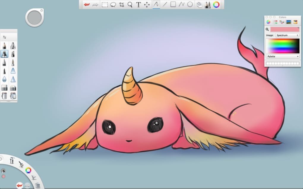
Task: Choose the Ellipse shape tool
Action: pyautogui.click(x=190, y=4)
